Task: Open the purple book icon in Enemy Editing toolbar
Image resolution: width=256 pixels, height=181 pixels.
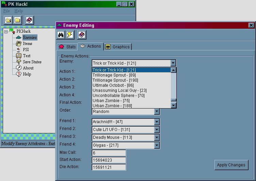Action: 82,35
